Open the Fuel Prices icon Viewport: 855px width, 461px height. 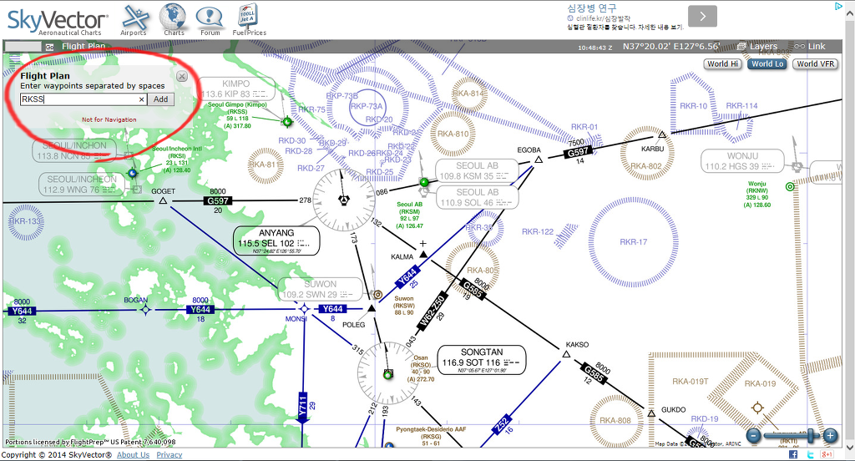(249, 20)
